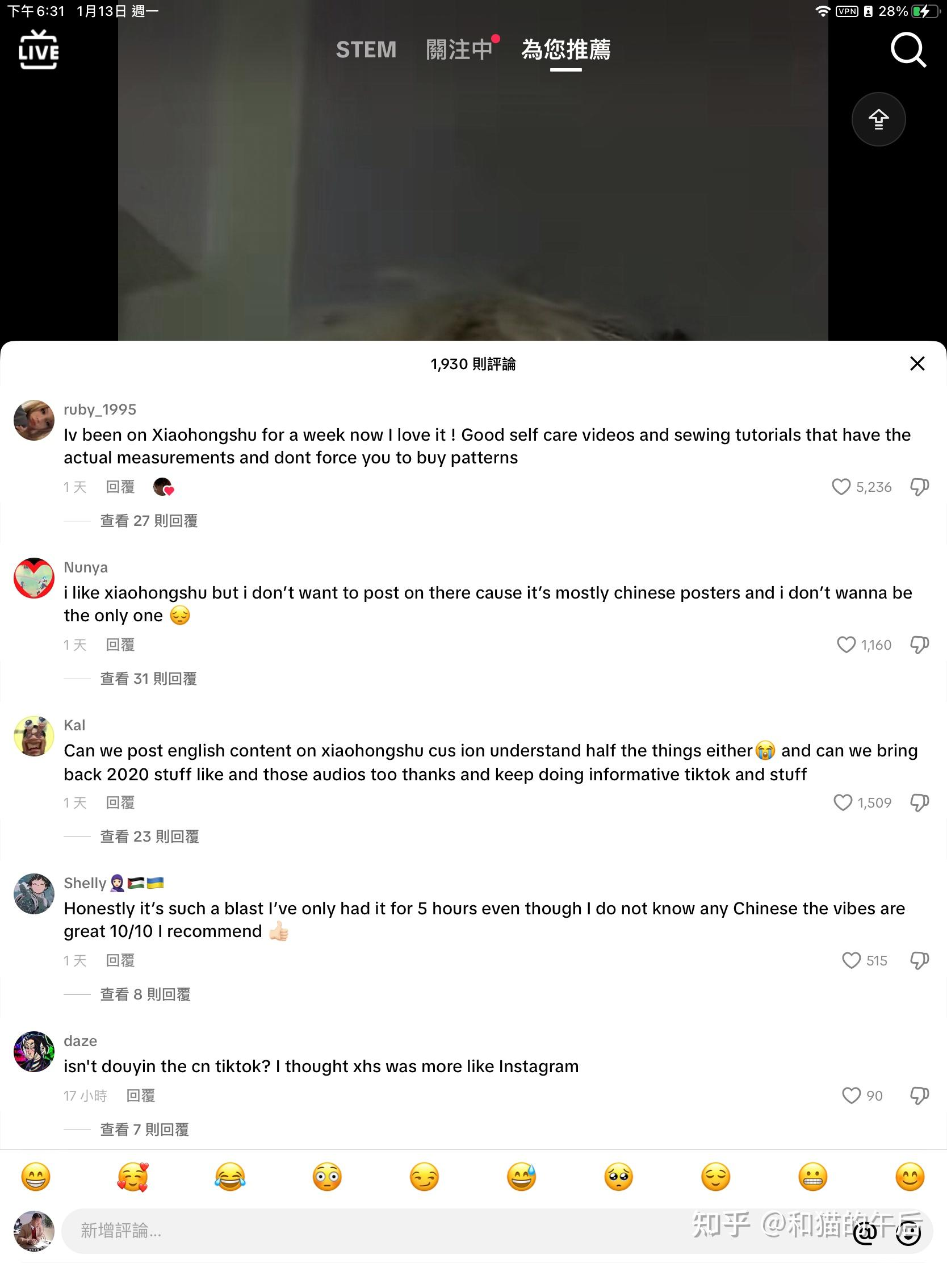947x1263 pixels.
Task: Expand 23 replies under Kal's comment
Action: tap(149, 837)
